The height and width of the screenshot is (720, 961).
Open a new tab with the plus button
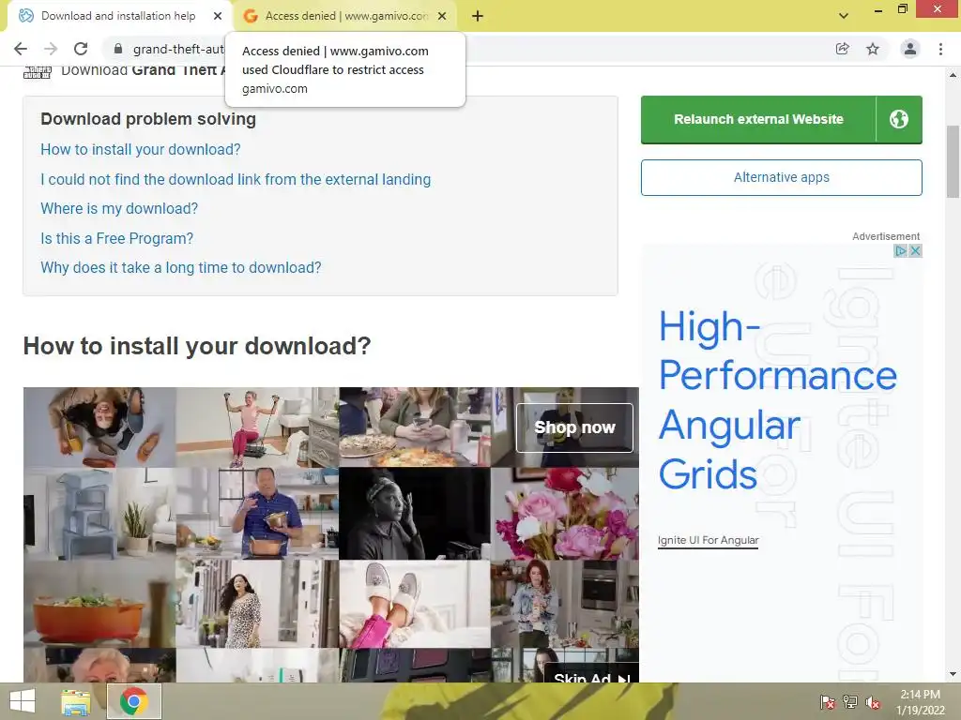478,16
